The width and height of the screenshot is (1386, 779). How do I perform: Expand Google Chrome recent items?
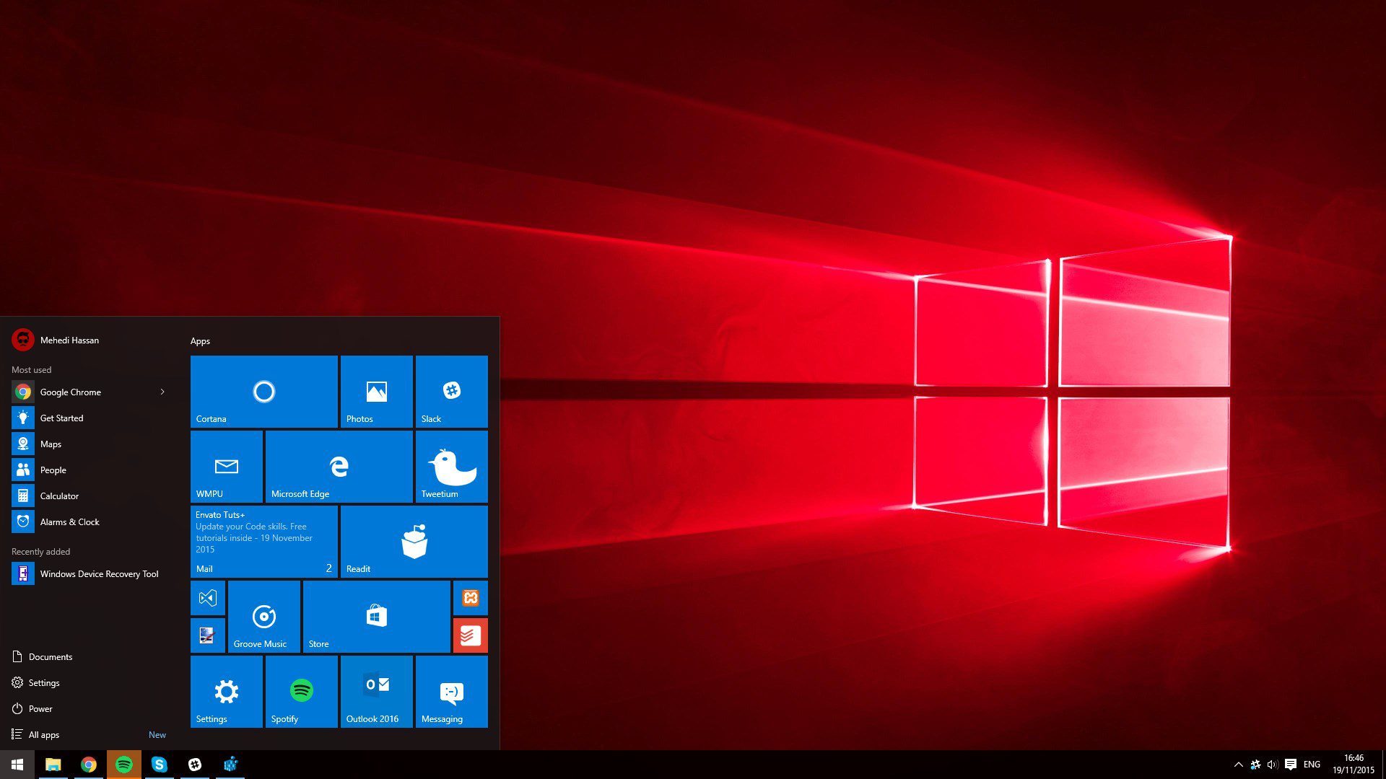click(x=162, y=392)
